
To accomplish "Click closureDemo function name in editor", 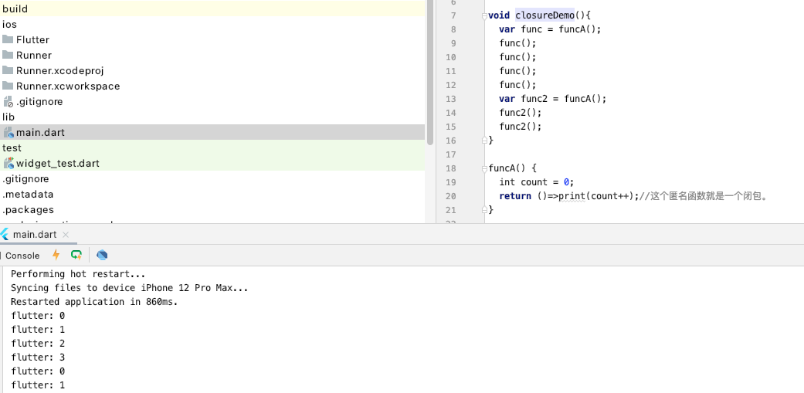I will (545, 15).
